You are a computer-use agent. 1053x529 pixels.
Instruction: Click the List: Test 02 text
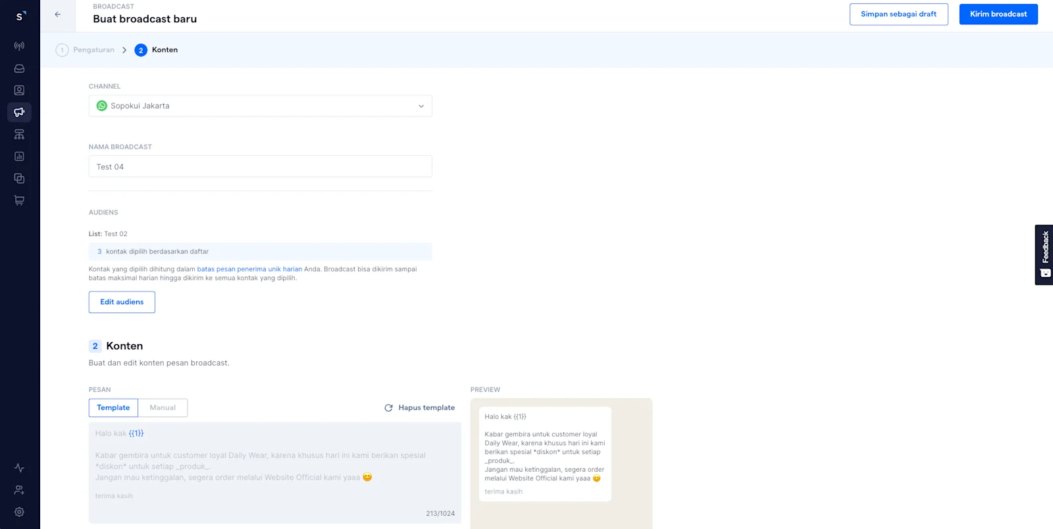[x=108, y=234]
